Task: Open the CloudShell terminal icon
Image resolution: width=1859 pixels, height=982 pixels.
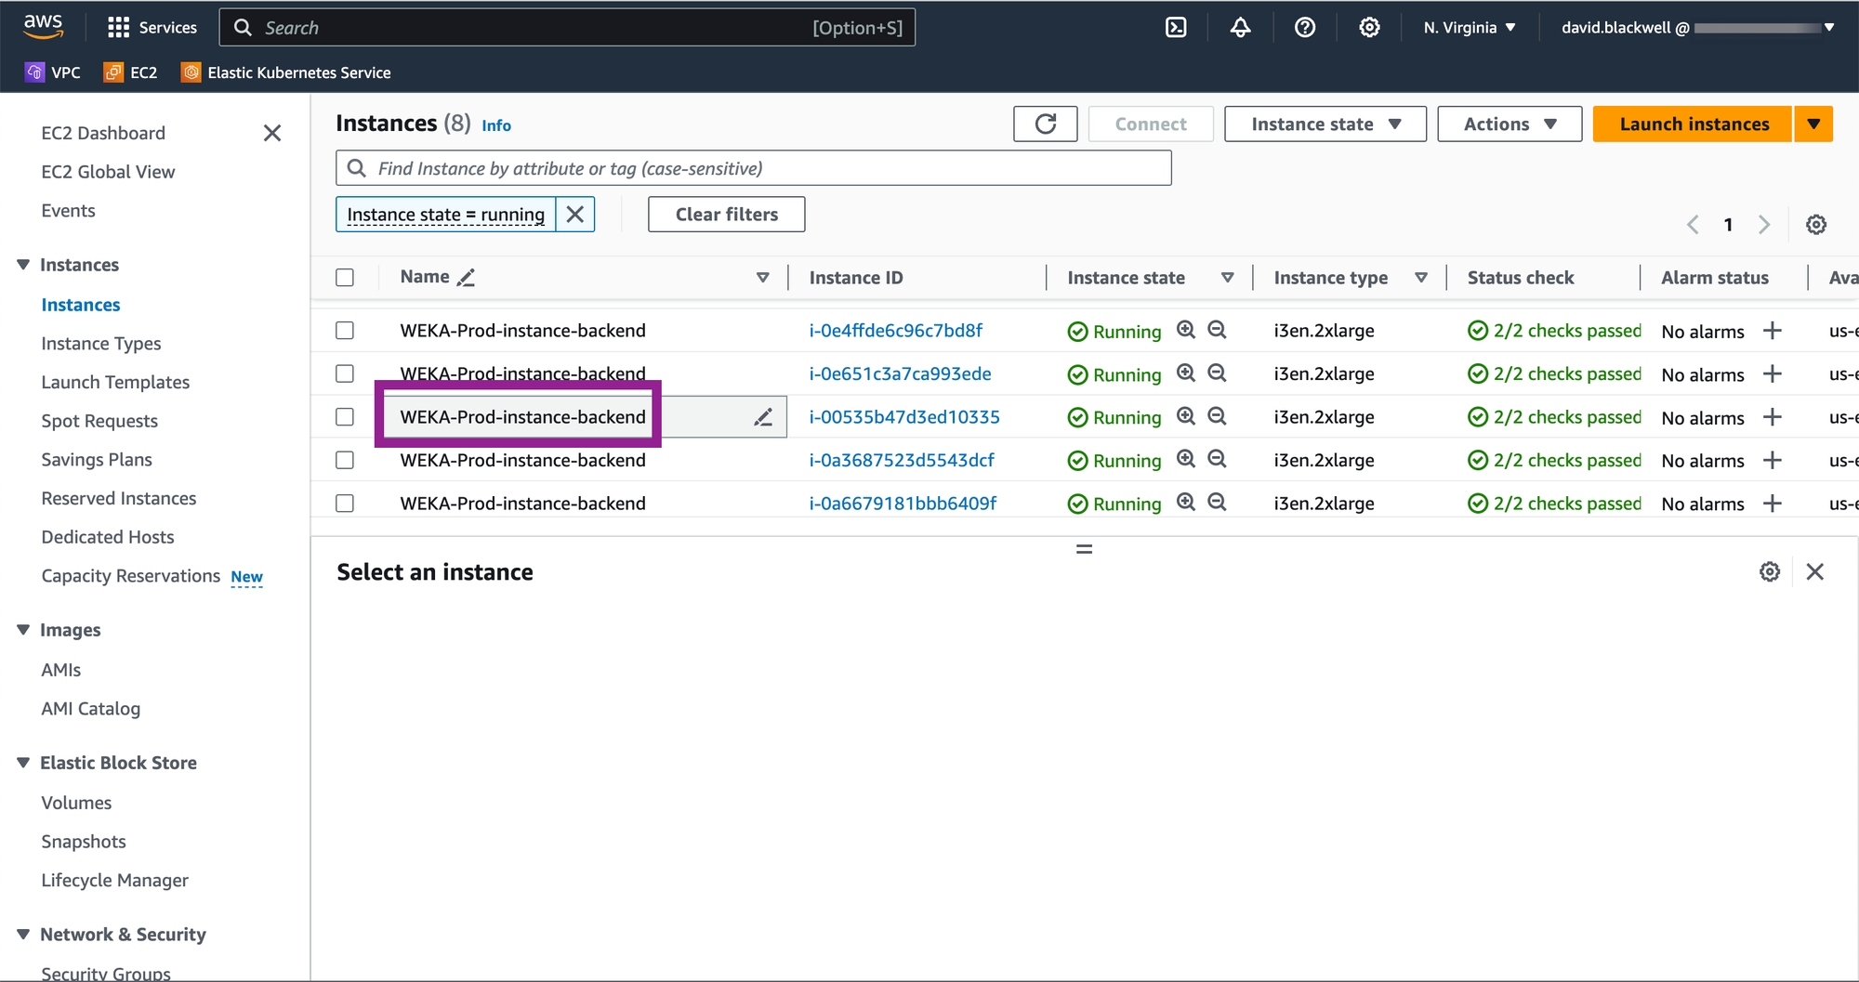Action: [1176, 28]
